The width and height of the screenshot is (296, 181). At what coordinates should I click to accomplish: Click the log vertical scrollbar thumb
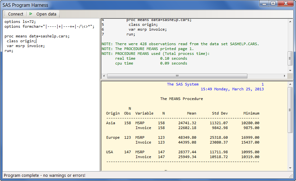(x=290, y=58)
